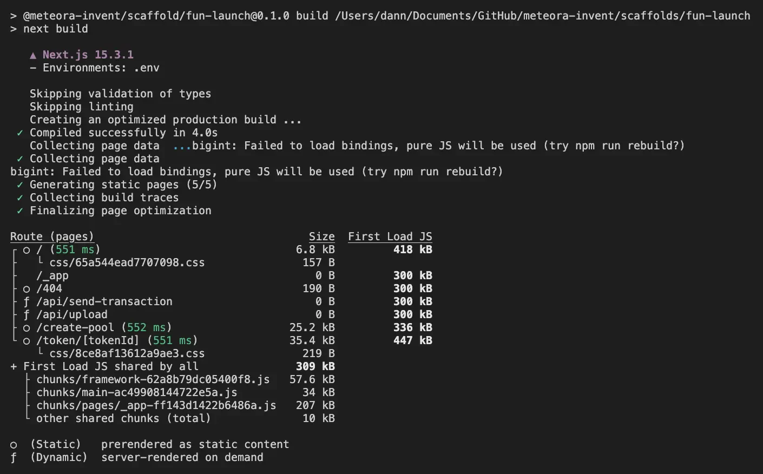This screenshot has width=763, height=474.
Task: Click the css/65a544ead7707098.css file entry
Action: coord(127,262)
